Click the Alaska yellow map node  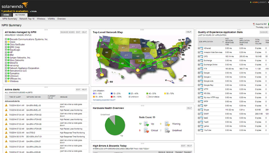(102, 75)
